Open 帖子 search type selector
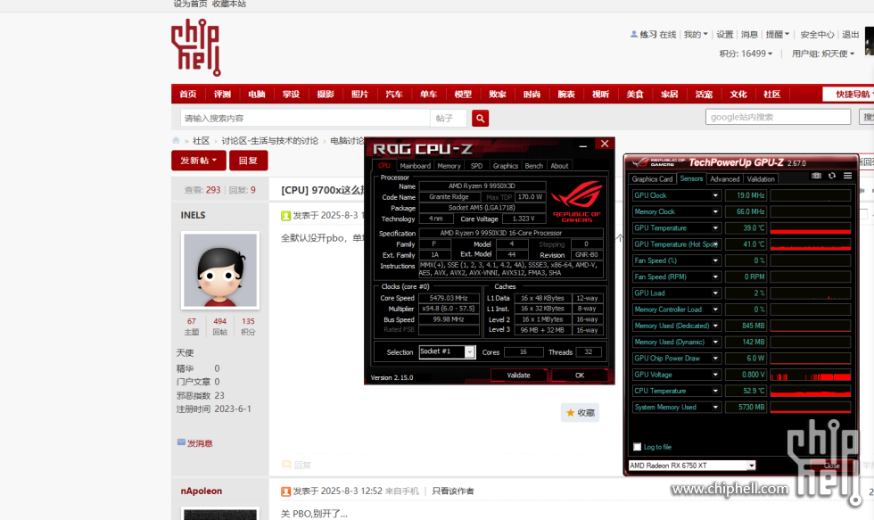The width and height of the screenshot is (874, 520). (x=448, y=118)
